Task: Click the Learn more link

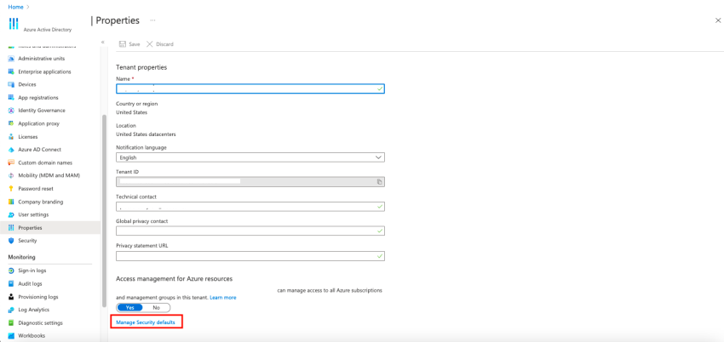Action: 223,298
